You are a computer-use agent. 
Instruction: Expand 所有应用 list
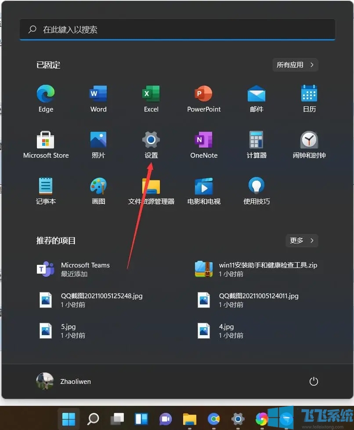(295, 65)
